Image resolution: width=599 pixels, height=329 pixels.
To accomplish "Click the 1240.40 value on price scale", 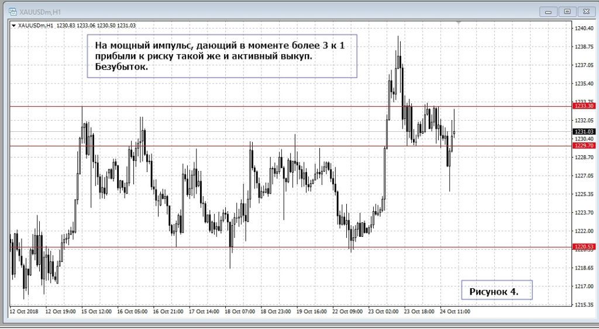I will pyautogui.click(x=584, y=28).
